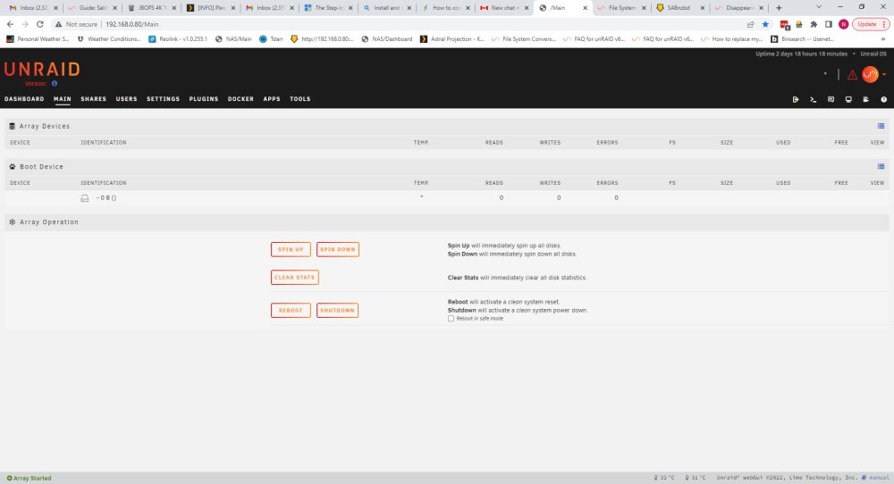Viewport: 894px width, 484px height.
Task: Click the Uptime 2 days text
Action: pyautogui.click(x=801, y=54)
